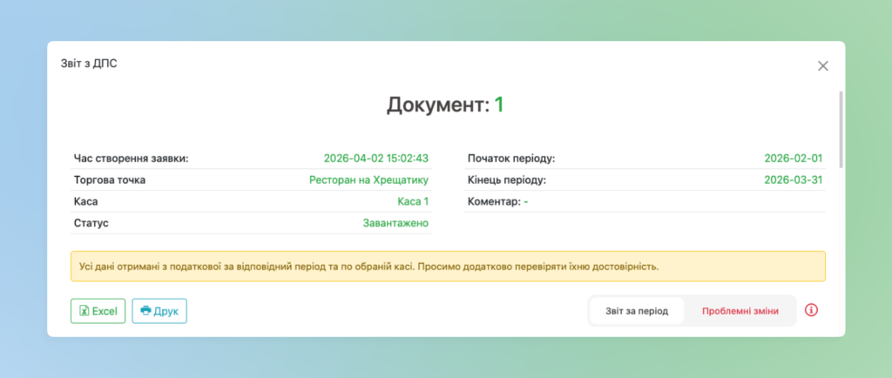Switch to the Звіт за період tab
Image resolution: width=892 pixels, height=378 pixels.
tap(637, 311)
